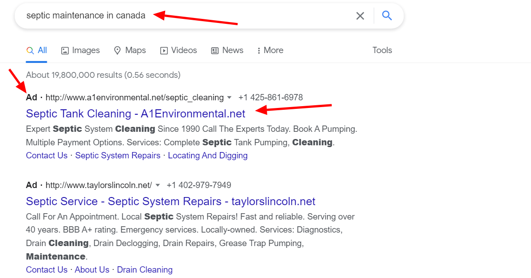This screenshot has width=531, height=278.
Task: Open the Maps tab
Action: pyautogui.click(x=130, y=50)
